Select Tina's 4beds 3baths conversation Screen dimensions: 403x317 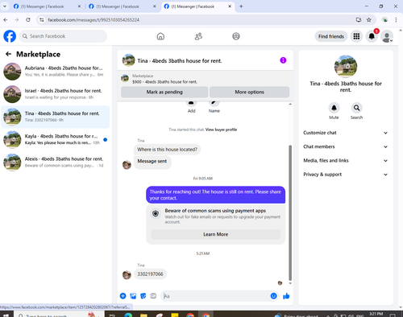[56, 117]
